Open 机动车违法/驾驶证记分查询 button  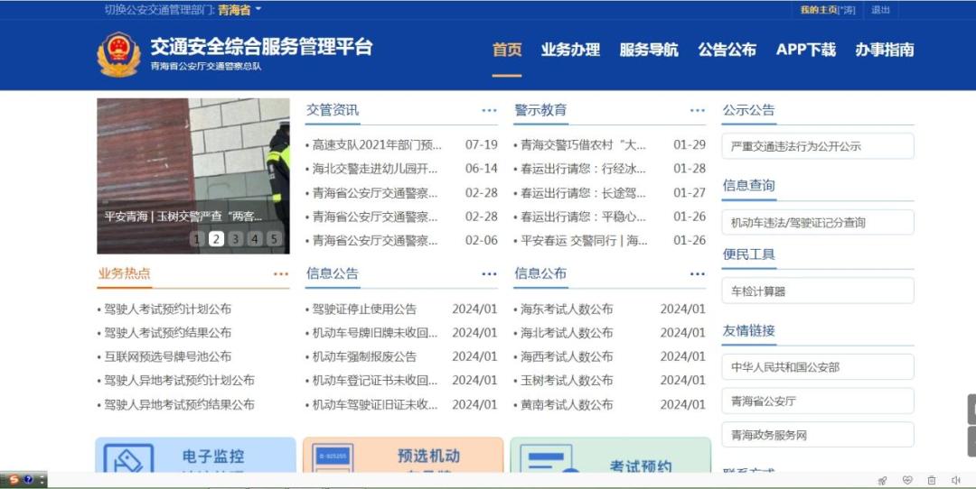click(x=818, y=223)
